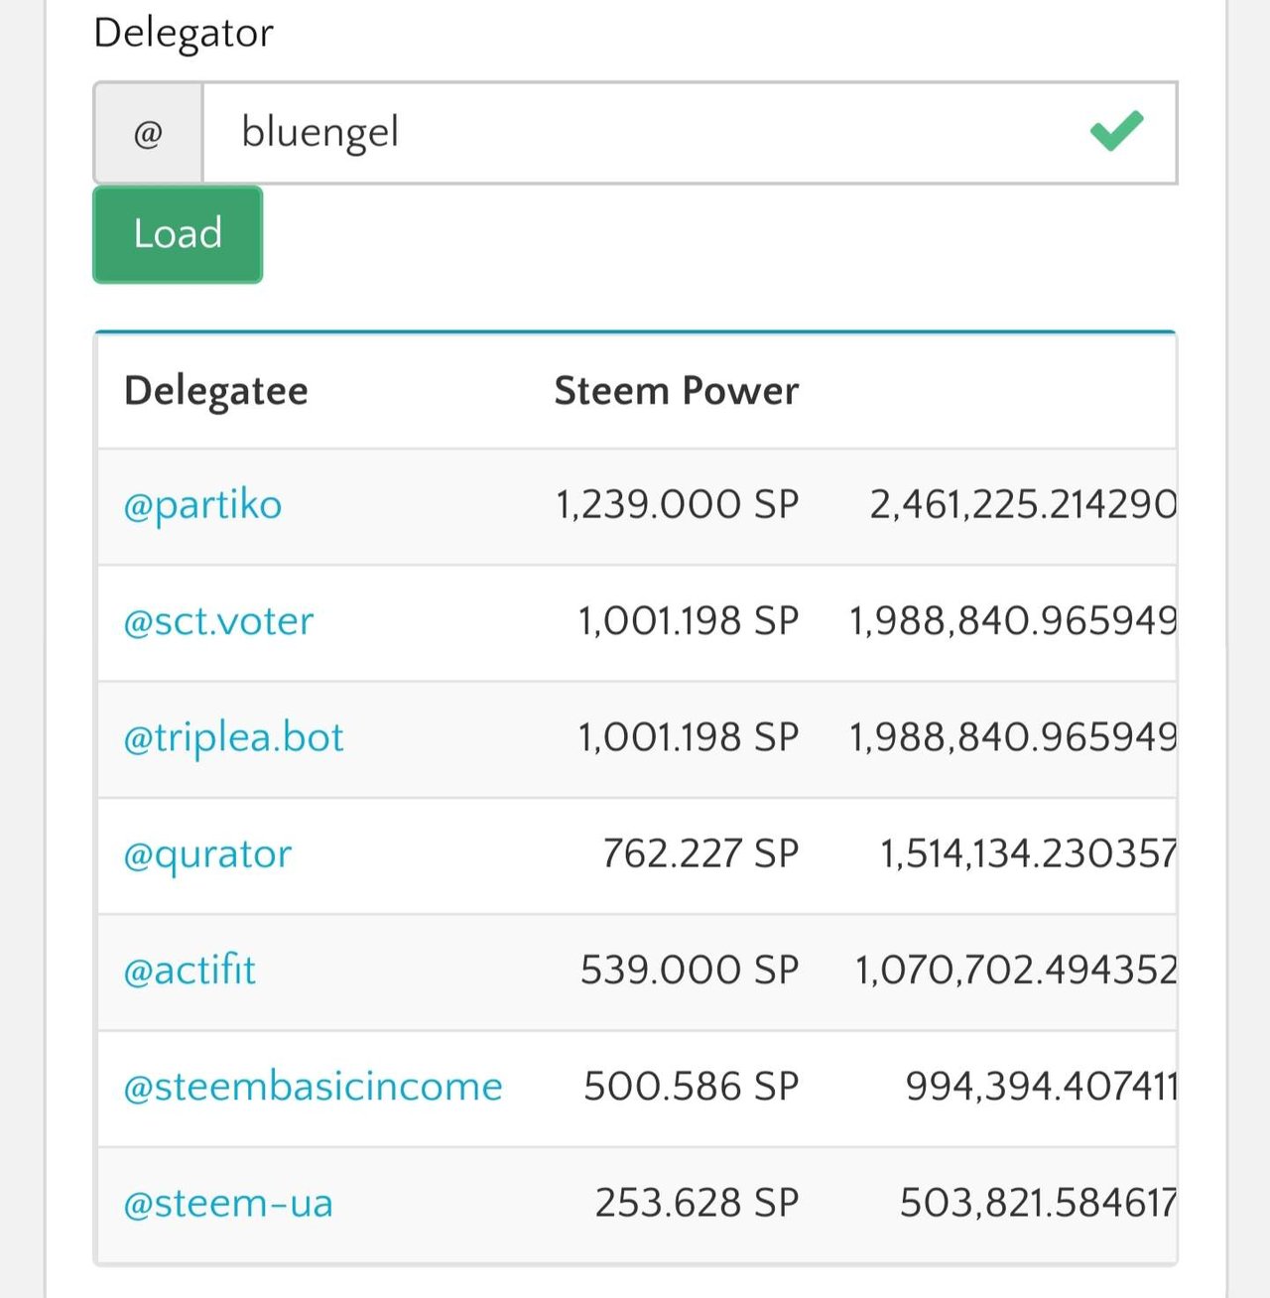Click the 253.628 SP amount for steem-ua
The height and width of the screenshot is (1298, 1270).
(x=697, y=1204)
